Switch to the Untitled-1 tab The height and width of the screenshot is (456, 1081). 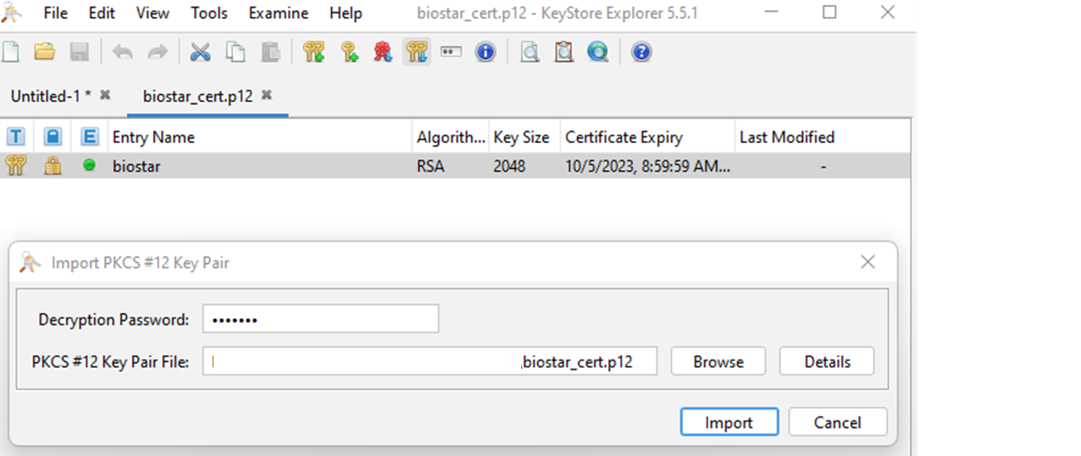pyautogui.click(x=50, y=96)
